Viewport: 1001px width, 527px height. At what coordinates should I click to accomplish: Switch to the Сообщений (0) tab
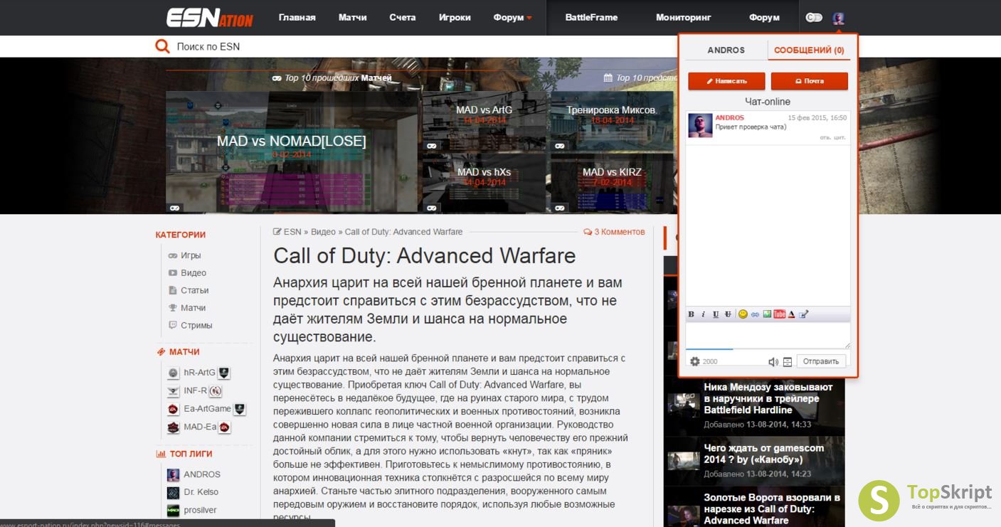[809, 50]
